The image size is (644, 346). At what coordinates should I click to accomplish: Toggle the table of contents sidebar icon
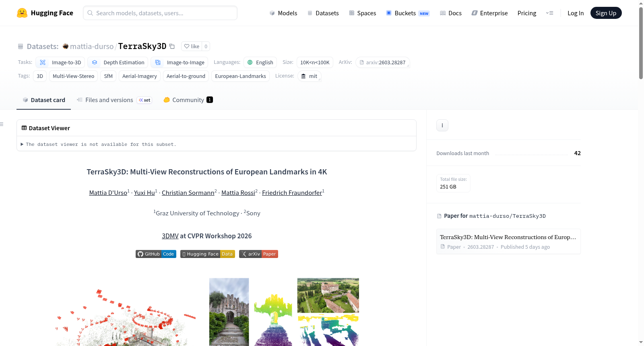(x=2, y=124)
